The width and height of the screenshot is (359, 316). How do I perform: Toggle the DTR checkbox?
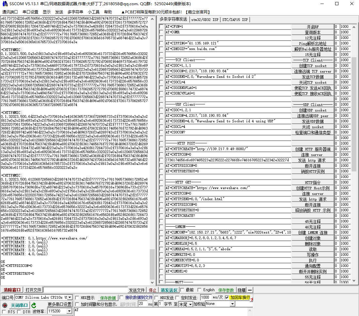coord(19,312)
